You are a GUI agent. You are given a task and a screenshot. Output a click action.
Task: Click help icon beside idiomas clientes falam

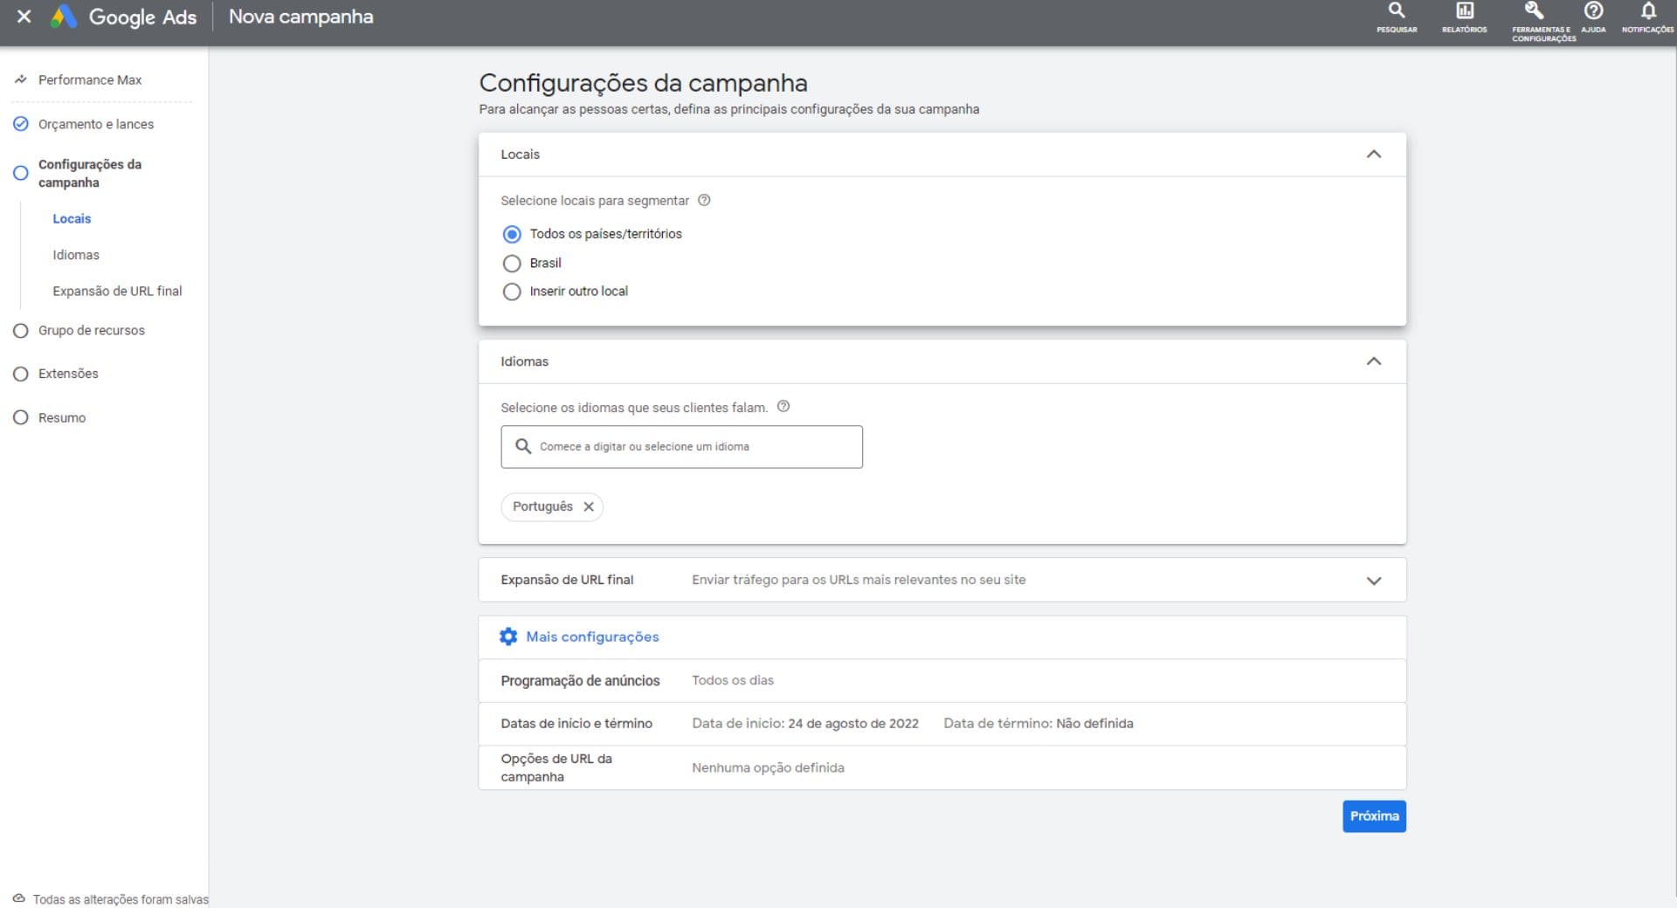783,406
